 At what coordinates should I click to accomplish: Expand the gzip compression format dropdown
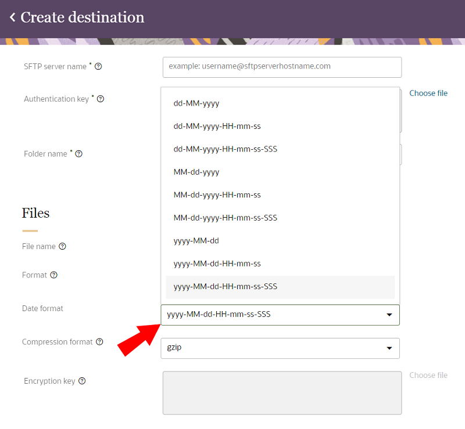tap(389, 348)
